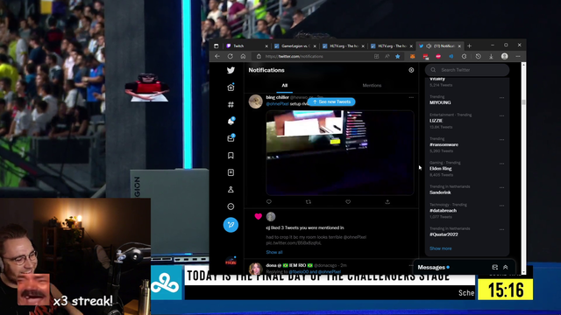
Task: Open options for #ransomware trend
Action: coord(501,140)
